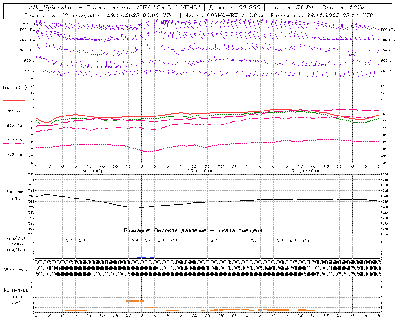Image resolution: width=397 pixels, height=318 pixels.
Task: Click the Высота: 187м header value
Action: pyautogui.click(x=343, y=7)
